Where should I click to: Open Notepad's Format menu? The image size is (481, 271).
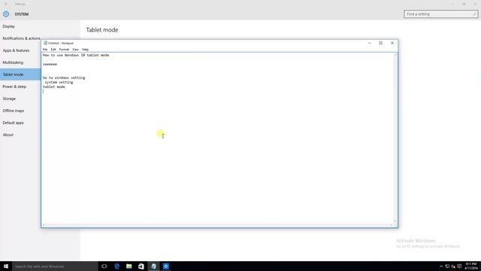point(64,50)
